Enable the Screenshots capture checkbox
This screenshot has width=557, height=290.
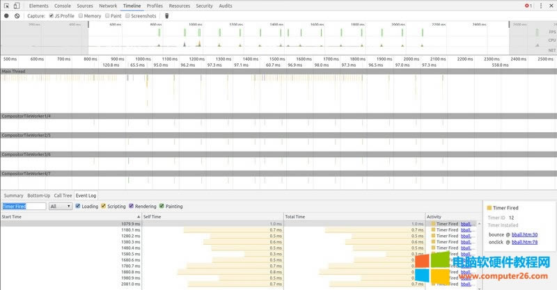tap(129, 15)
